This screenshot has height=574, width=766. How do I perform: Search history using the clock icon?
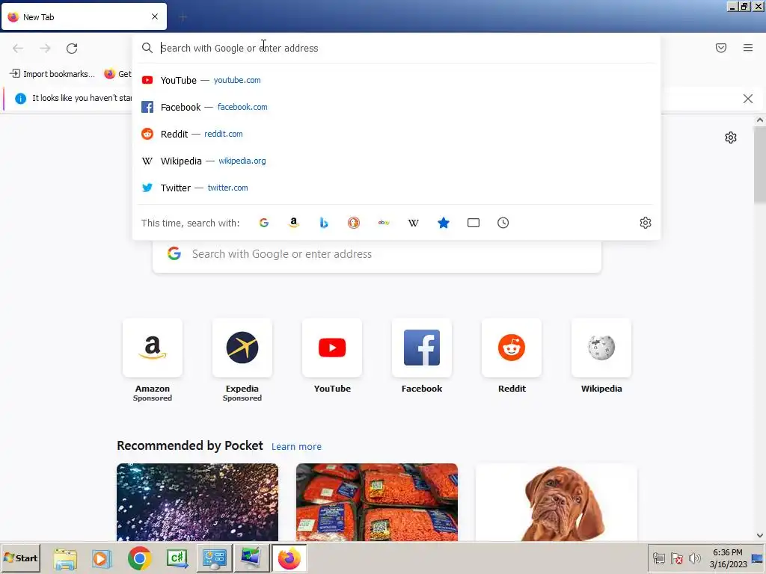[x=503, y=223]
